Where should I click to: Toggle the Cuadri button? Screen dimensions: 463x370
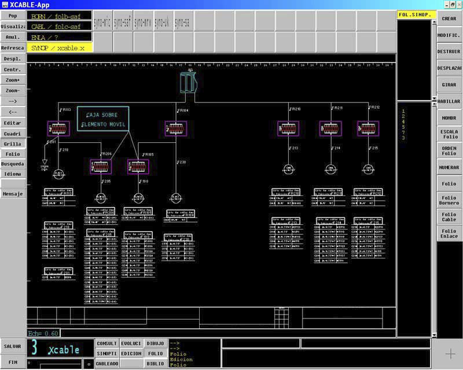pos(13,134)
